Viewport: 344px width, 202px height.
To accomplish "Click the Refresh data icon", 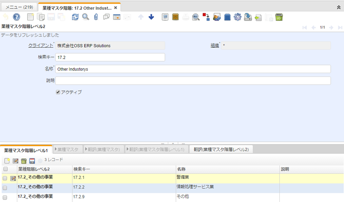I will (x=75, y=17).
